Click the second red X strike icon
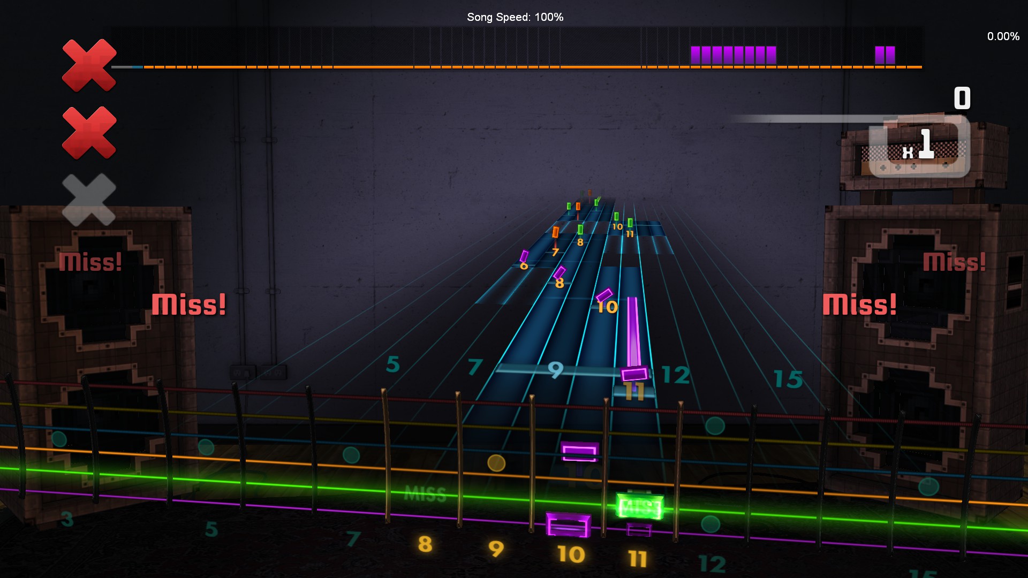Image resolution: width=1028 pixels, height=578 pixels. 89,133
